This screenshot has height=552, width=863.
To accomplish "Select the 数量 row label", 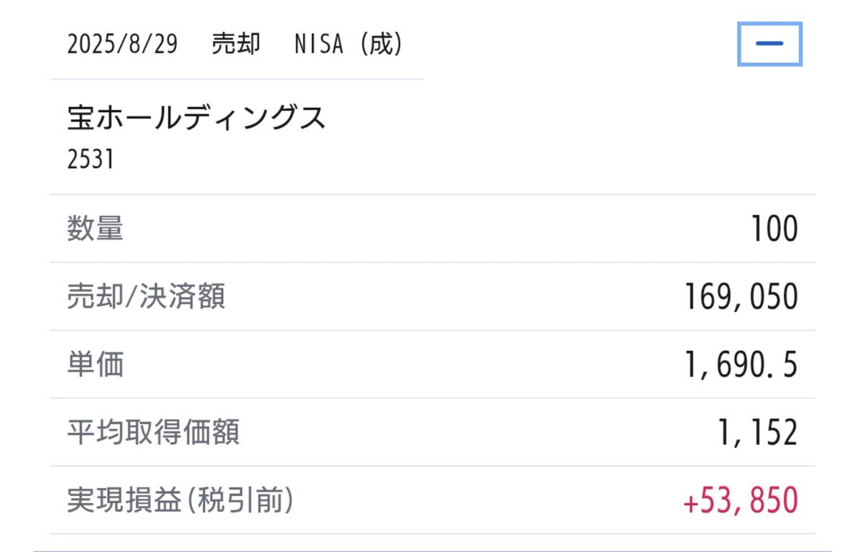I will [x=95, y=229].
